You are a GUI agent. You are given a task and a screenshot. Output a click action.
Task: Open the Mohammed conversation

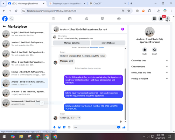tap(24, 103)
